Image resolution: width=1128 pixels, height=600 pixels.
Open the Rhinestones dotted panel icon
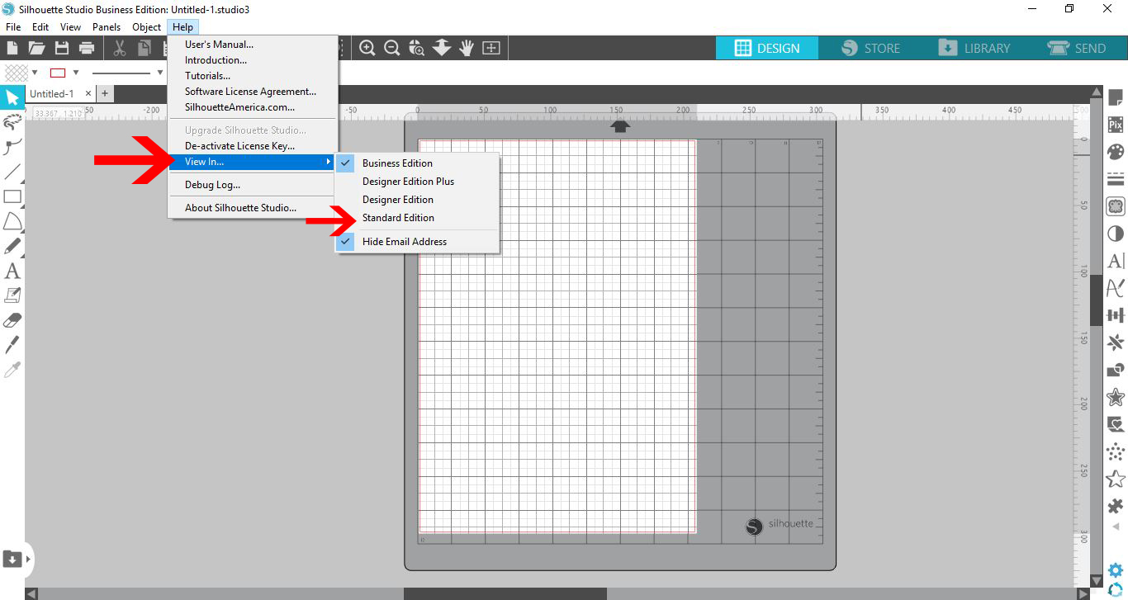click(x=1116, y=451)
